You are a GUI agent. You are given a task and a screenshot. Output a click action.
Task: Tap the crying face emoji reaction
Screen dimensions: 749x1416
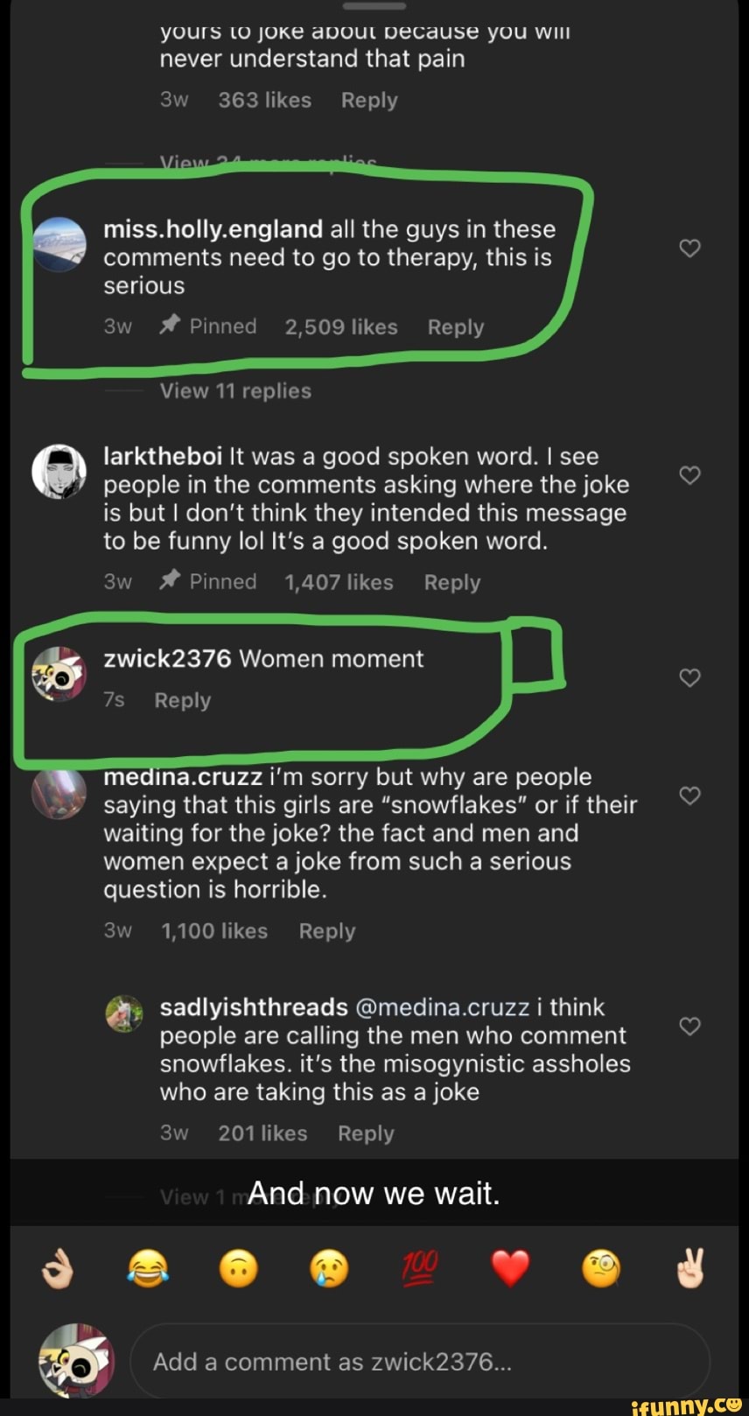(329, 1268)
